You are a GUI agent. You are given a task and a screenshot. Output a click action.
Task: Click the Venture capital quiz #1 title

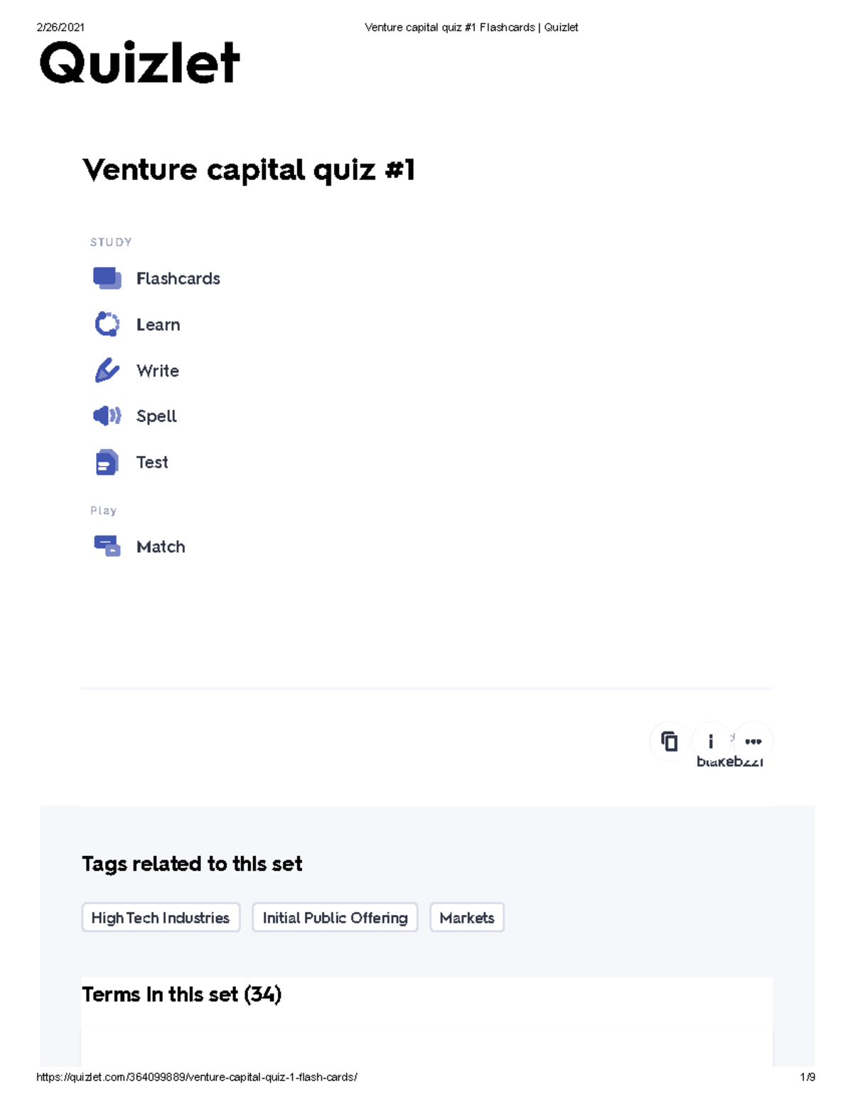[250, 169]
